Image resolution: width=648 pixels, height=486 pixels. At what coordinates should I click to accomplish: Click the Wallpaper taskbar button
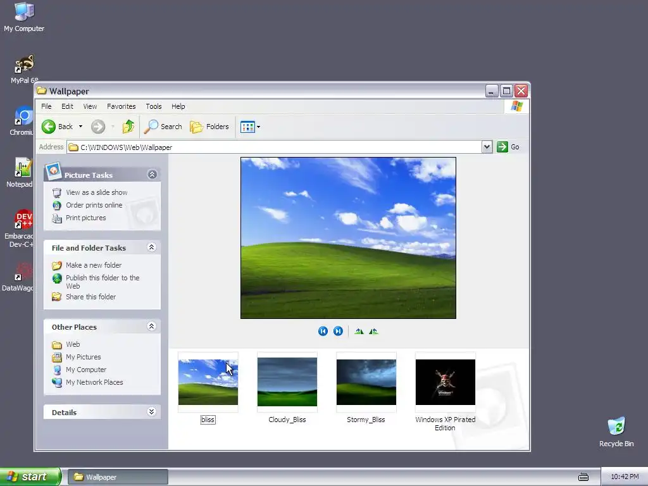[x=118, y=477]
